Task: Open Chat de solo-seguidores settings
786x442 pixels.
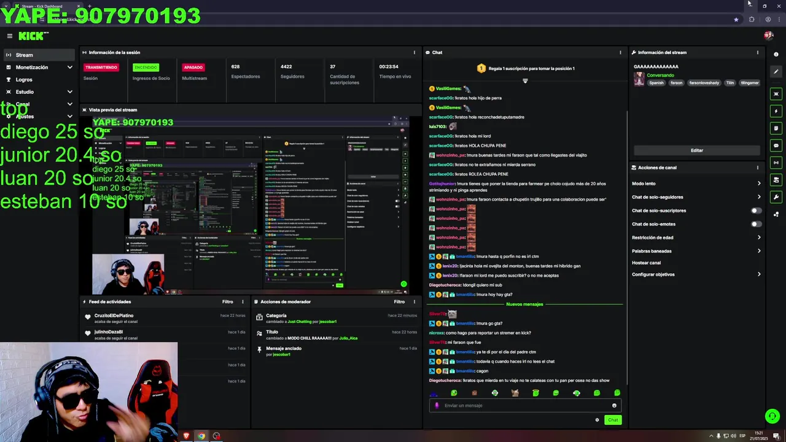Action: [696, 197]
